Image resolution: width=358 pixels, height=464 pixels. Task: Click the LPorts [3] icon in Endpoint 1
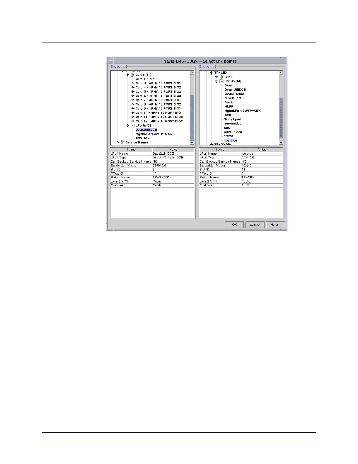point(132,125)
